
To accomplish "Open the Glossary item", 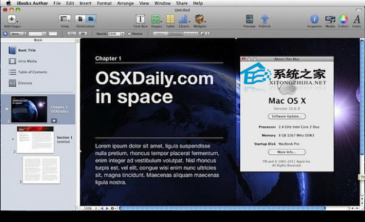I will click(25, 83).
